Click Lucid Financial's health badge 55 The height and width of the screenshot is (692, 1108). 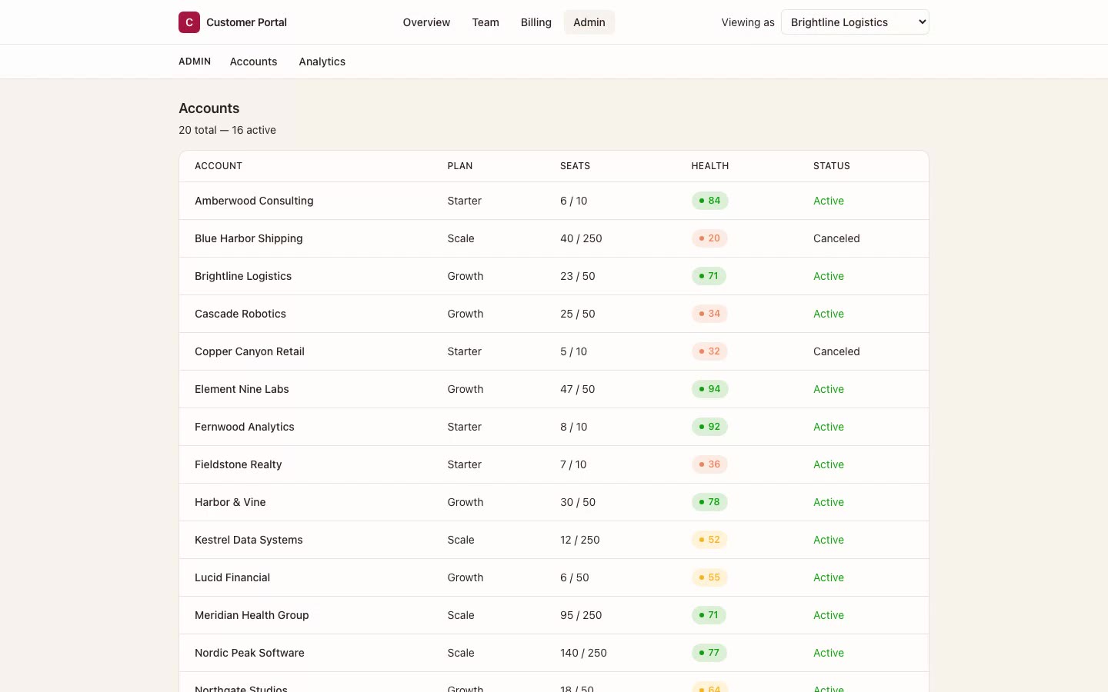click(709, 577)
